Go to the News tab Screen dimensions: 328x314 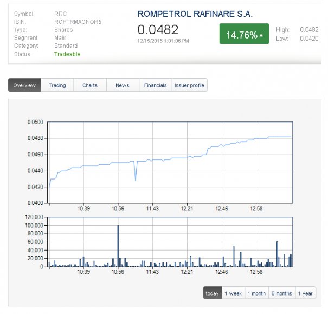tap(123, 85)
